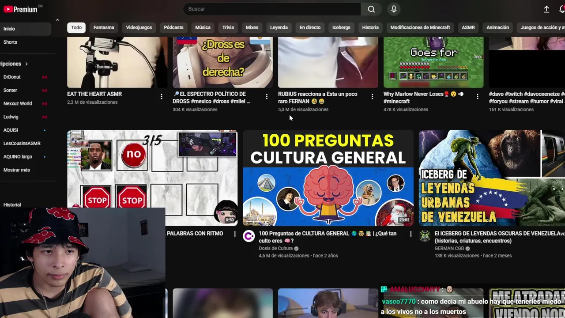This screenshot has width=565, height=318.
Task: Expand the Suscripciones section chevron
Action: (26, 64)
